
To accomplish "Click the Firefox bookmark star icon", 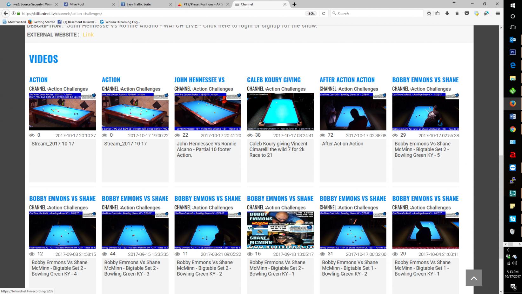I will point(429,13).
